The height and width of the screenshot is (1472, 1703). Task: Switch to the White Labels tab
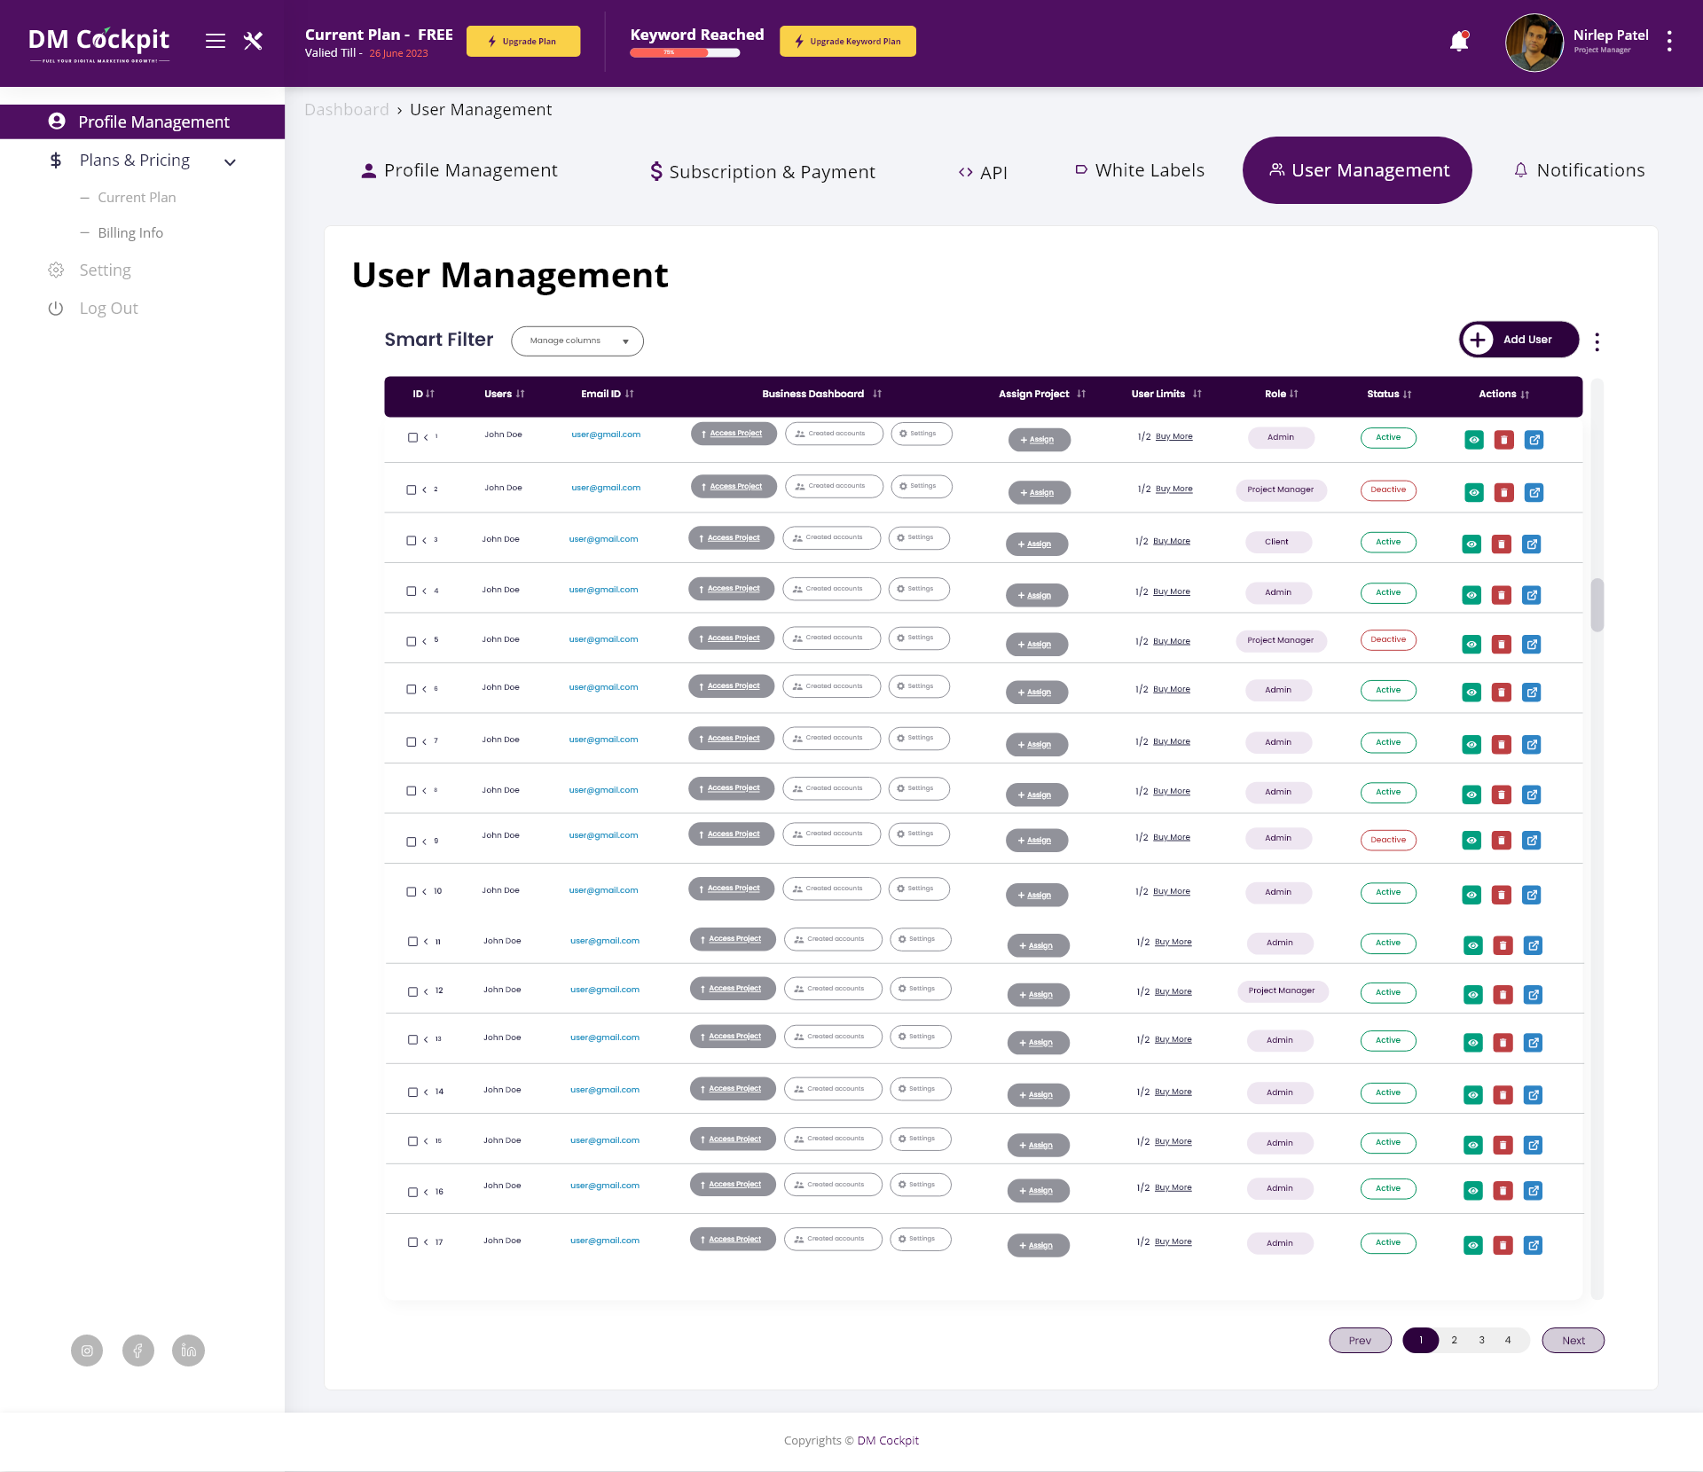(x=1140, y=170)
